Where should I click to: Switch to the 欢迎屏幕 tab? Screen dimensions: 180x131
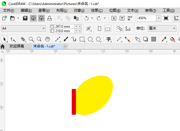[x=17, y=46]
